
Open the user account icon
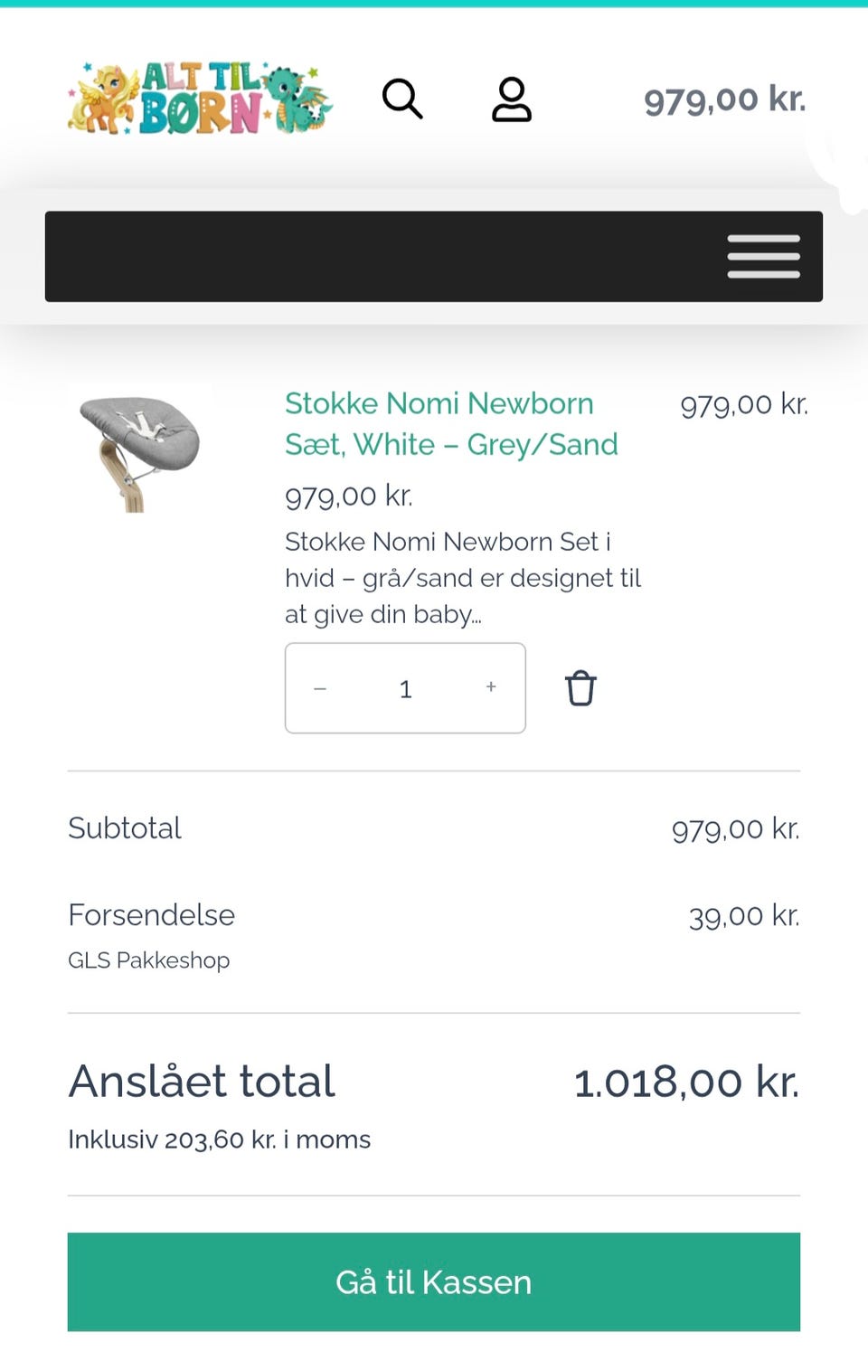512,99
